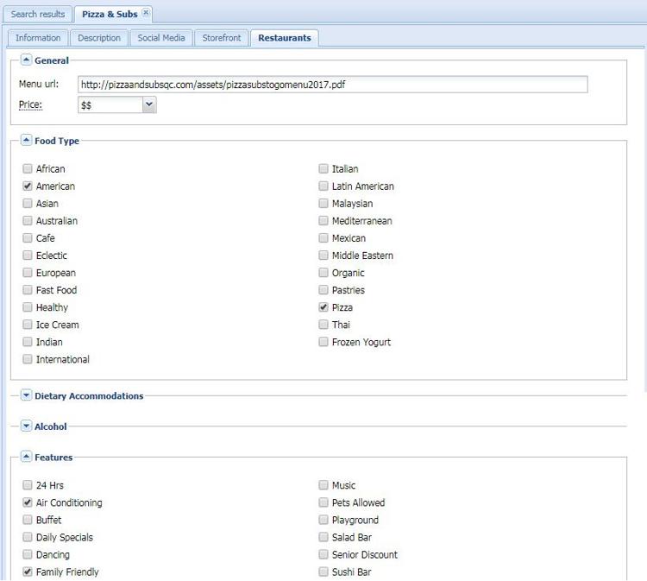Check the Middle Eastern checkbox

click(323, 256)
